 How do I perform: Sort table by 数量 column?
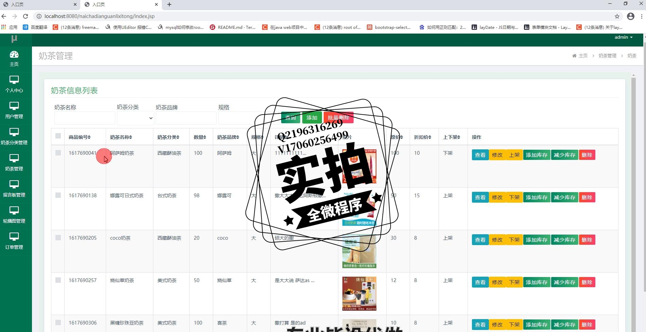click(x=200, y=137)
